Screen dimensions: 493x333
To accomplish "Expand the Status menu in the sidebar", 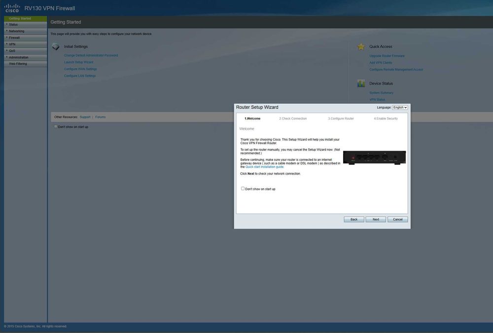I will [26, 25].
